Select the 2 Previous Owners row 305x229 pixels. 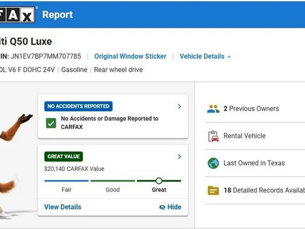coord(255,109)
